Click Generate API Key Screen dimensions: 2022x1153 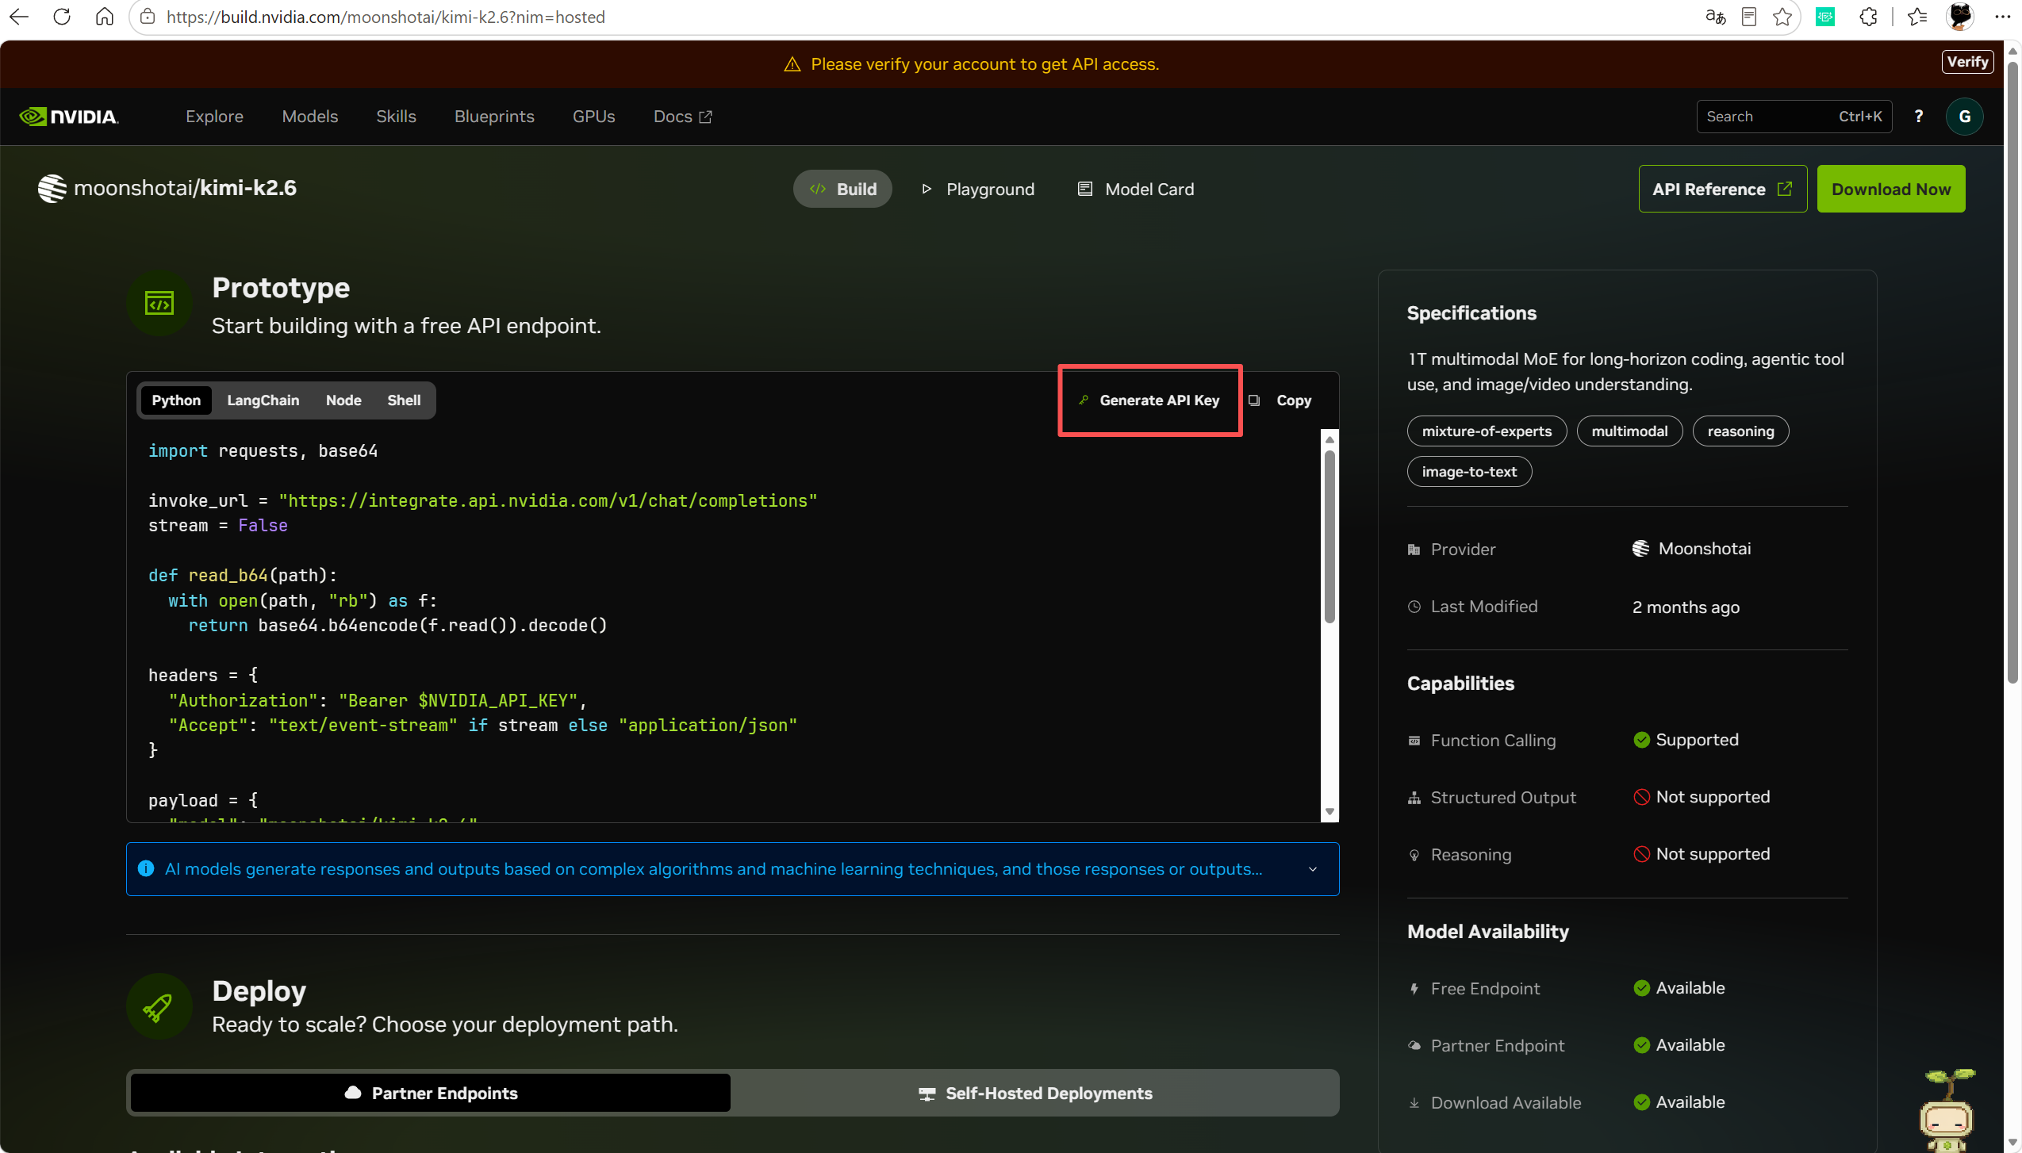pos(1150,400)
